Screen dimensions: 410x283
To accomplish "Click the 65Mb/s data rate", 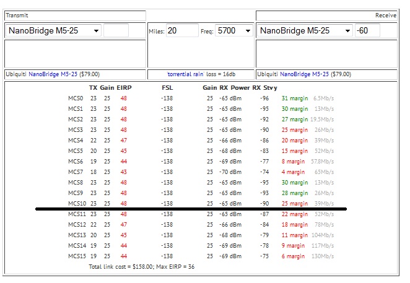I will (325, 172).
